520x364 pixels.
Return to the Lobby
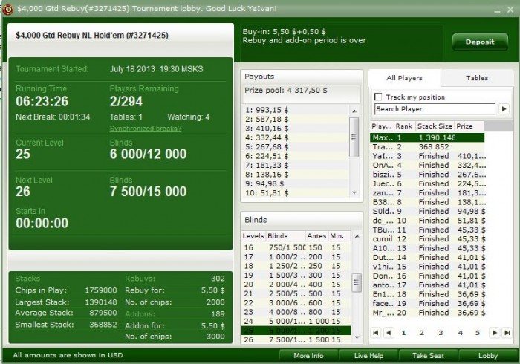pyautogui.click(x=488, y=356)
